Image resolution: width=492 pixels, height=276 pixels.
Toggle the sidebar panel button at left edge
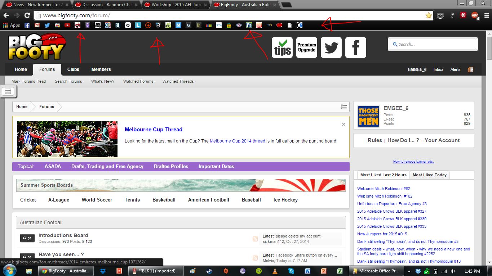click(8, 91)
